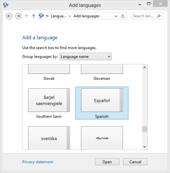
Task: Click the scroll down arrow of language list
Action: 144,147
